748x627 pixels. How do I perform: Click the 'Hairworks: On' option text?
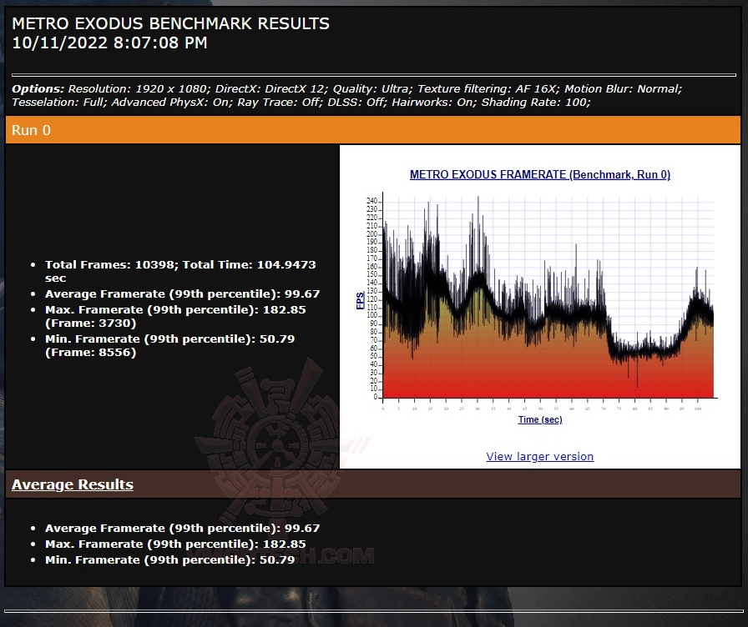tap(432, 102)
